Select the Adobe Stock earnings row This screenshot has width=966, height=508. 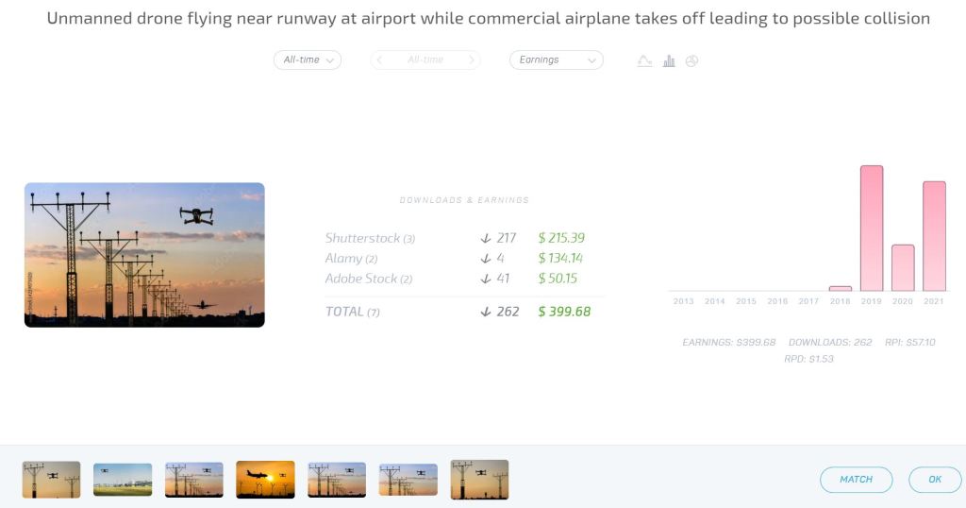[x=464, y=279]
